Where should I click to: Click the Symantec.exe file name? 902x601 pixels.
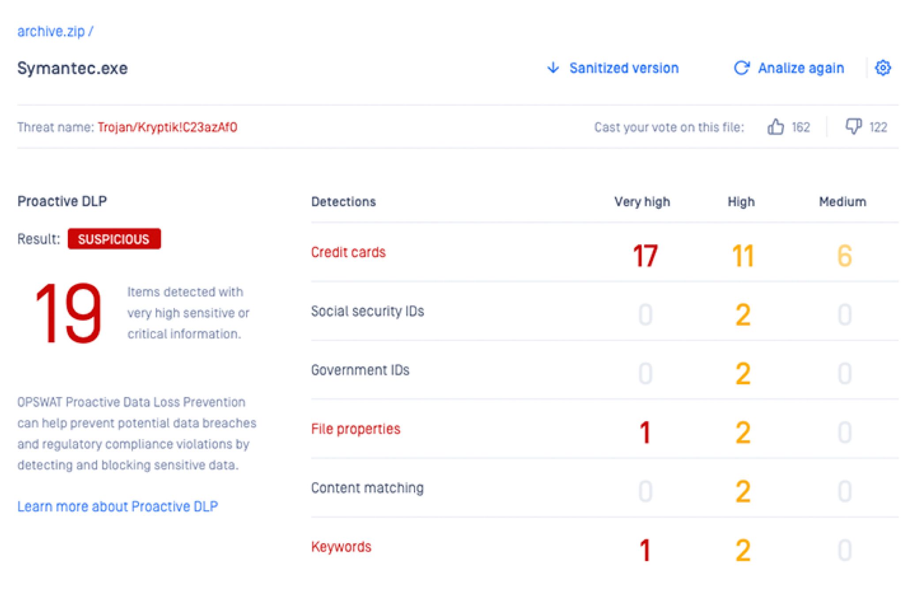[x=72, y=68]
